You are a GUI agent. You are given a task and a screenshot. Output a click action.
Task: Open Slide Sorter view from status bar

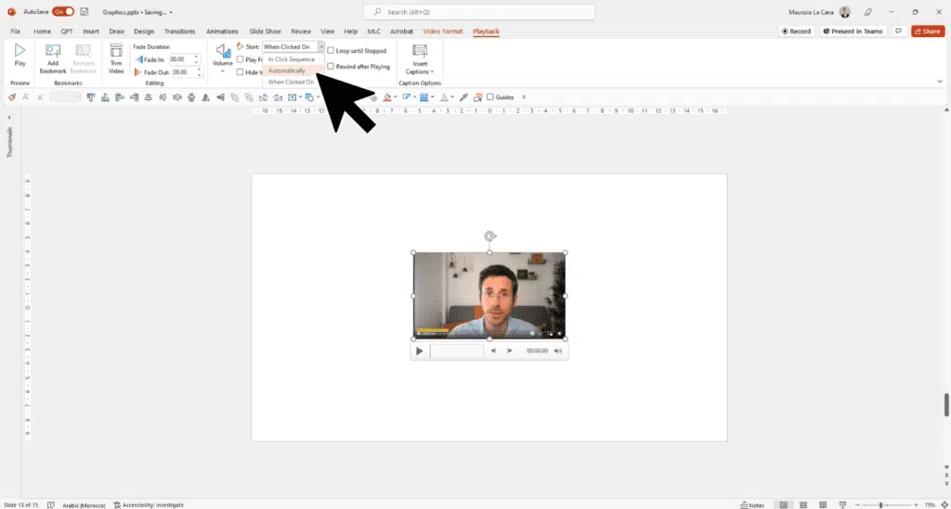[x=805, y=504]
